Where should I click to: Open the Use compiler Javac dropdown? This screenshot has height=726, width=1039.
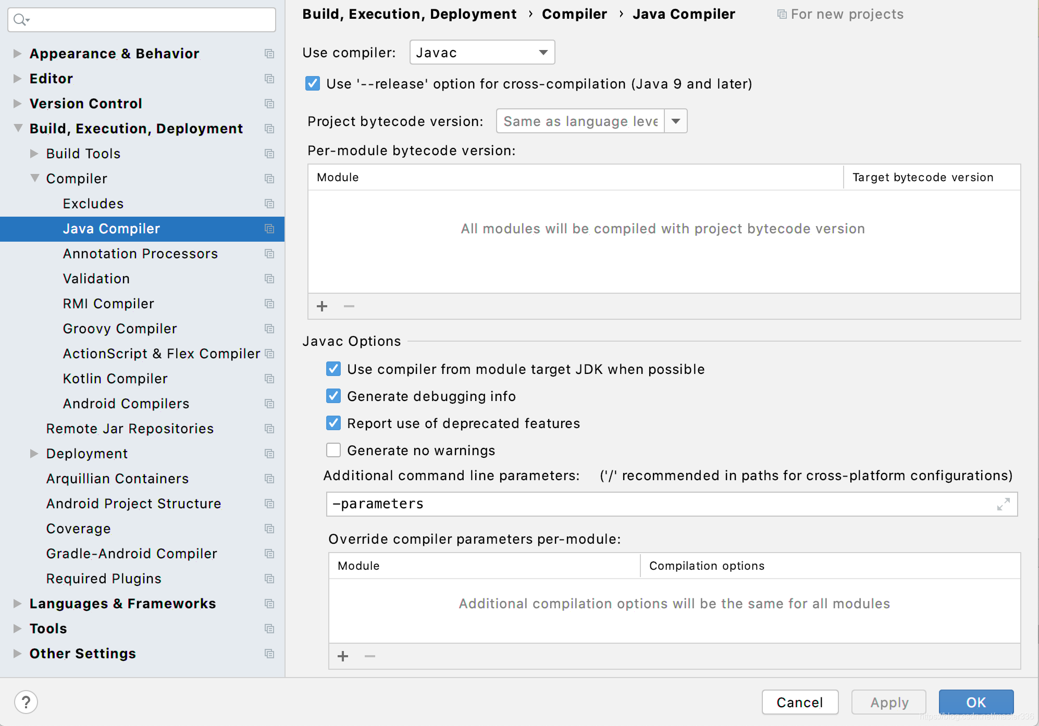coord(483,53)
